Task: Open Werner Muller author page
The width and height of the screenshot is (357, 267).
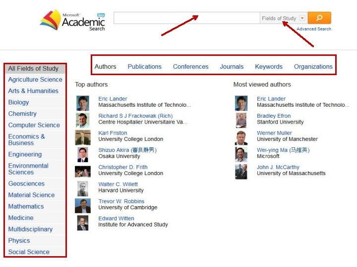Action: [274, 133]
